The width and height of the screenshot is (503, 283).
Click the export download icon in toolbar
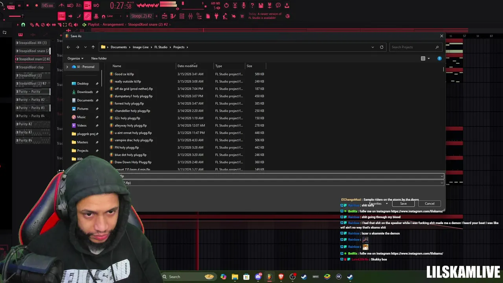(287, 6)
